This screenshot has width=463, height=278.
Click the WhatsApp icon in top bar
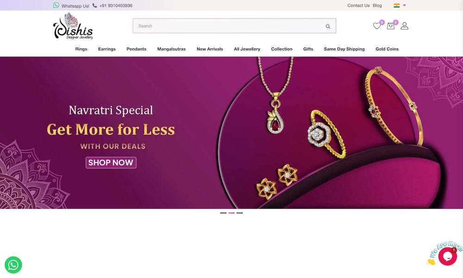pos(56,5)
